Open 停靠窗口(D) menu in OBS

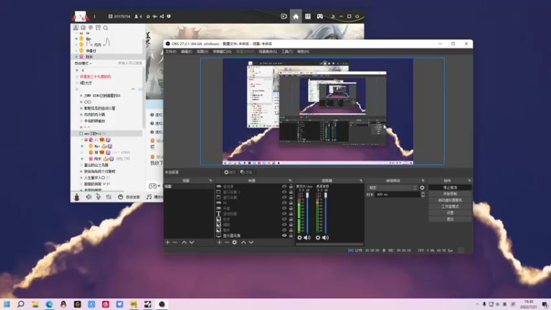pyautogui.click(x=222, y=51)
